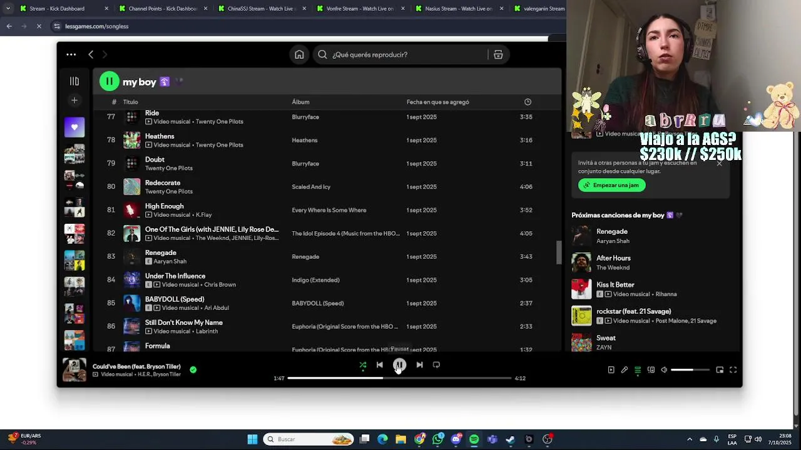Open Liked Songs purple heart tile
The height and width of the screenshot is (450, 801).
74,127
